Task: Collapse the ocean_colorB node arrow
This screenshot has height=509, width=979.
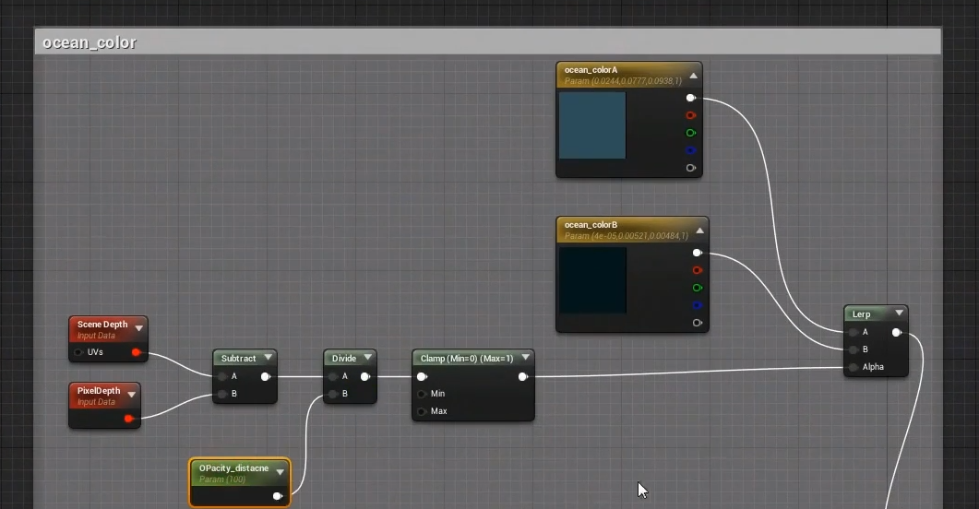Action: click(699, 231)
